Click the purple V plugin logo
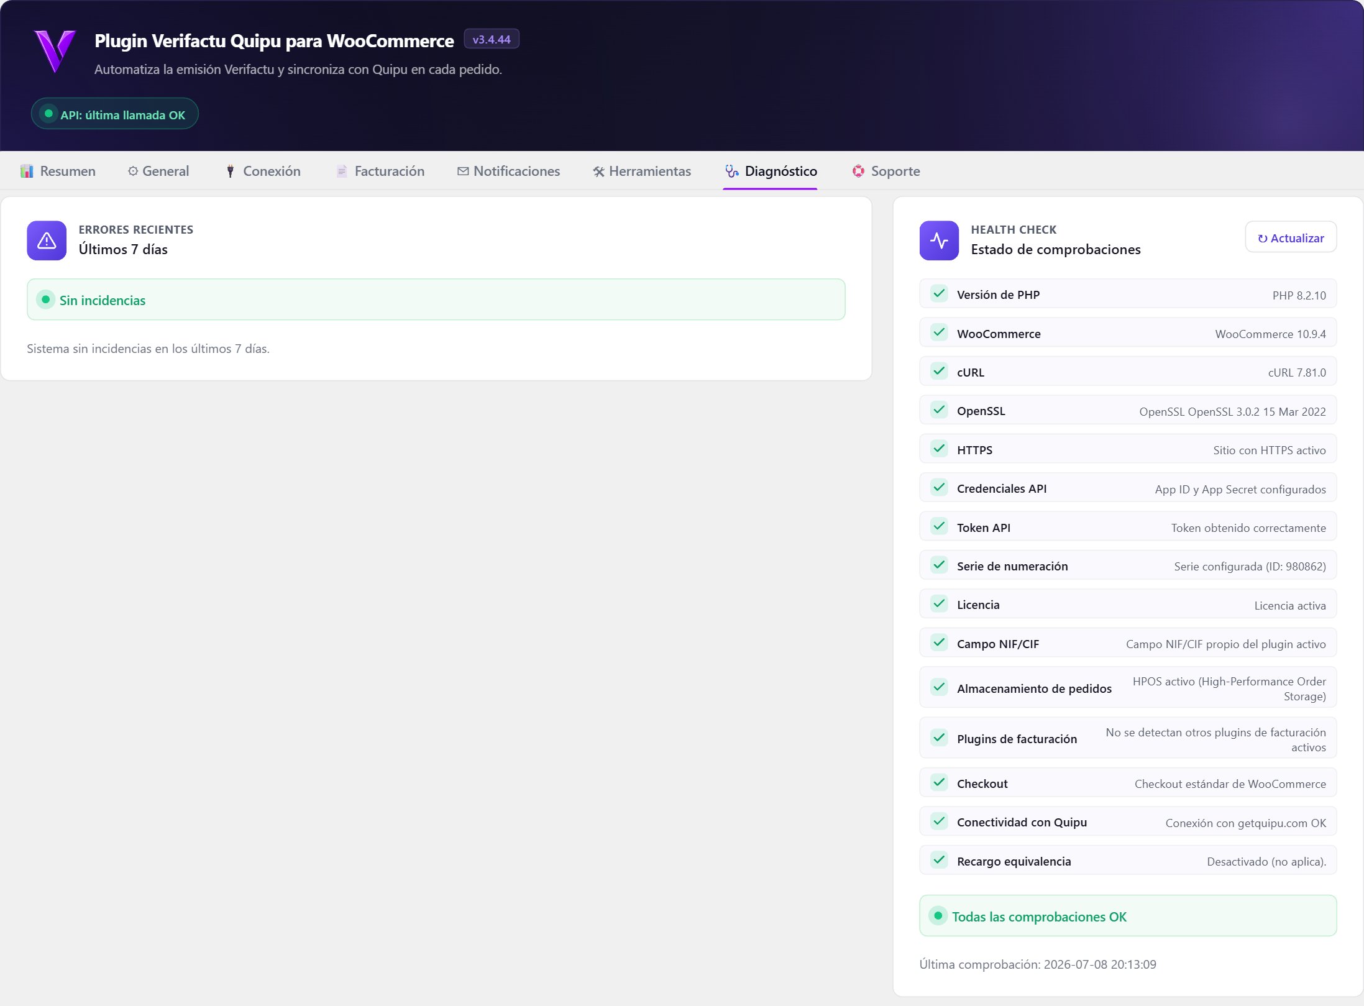1364x1006 pixels. coord(55,51)
